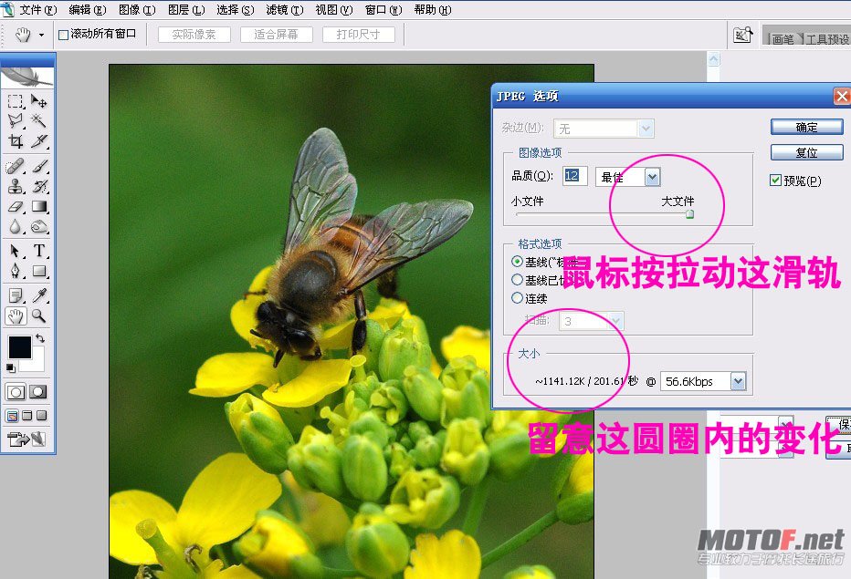Screen dimensions: 851x579
Task: Toggle the 预览(P) preview checkbox
Action: coord(775,180)
